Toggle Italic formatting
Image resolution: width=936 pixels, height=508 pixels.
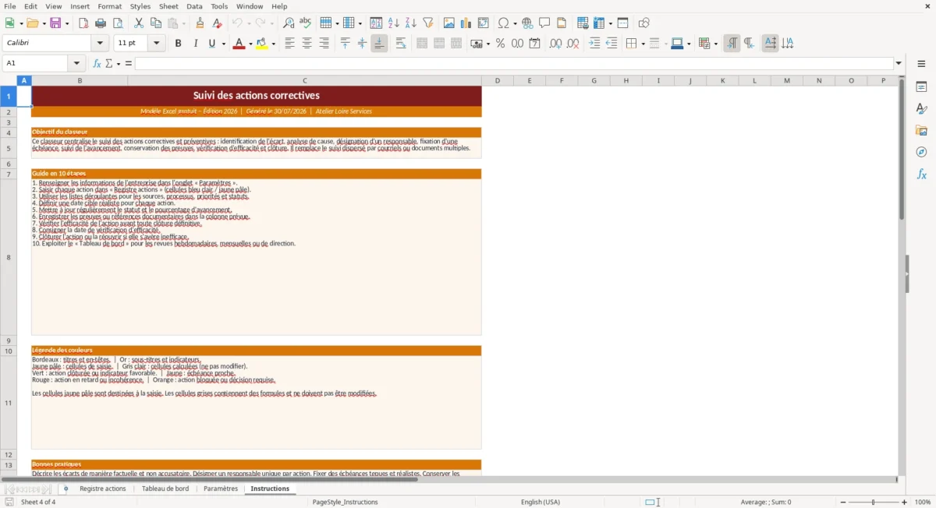pyautogui.click(x=196, y=44)
